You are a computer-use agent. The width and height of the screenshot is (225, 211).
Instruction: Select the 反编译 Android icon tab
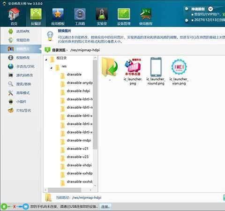(36, 17)
